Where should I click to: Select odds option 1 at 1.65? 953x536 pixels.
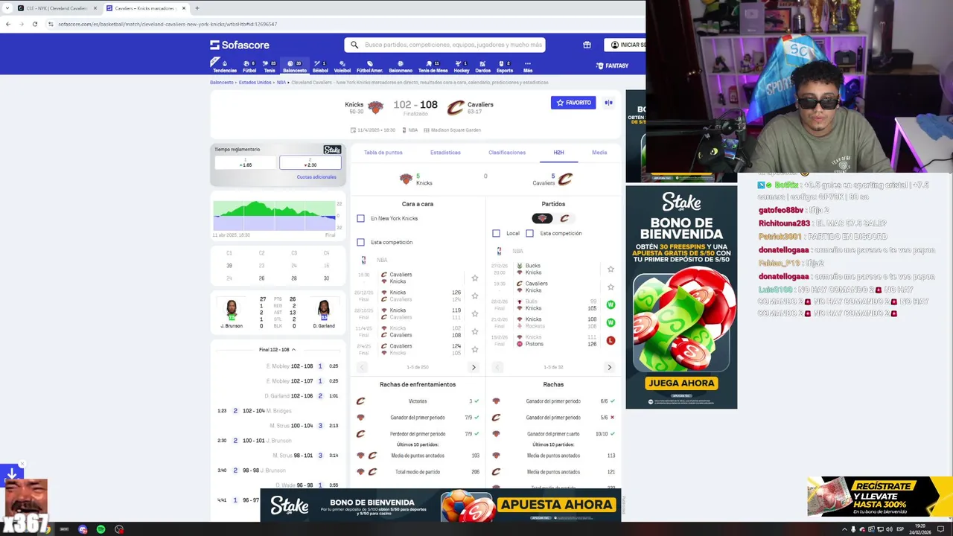click(x=246, y=162)
